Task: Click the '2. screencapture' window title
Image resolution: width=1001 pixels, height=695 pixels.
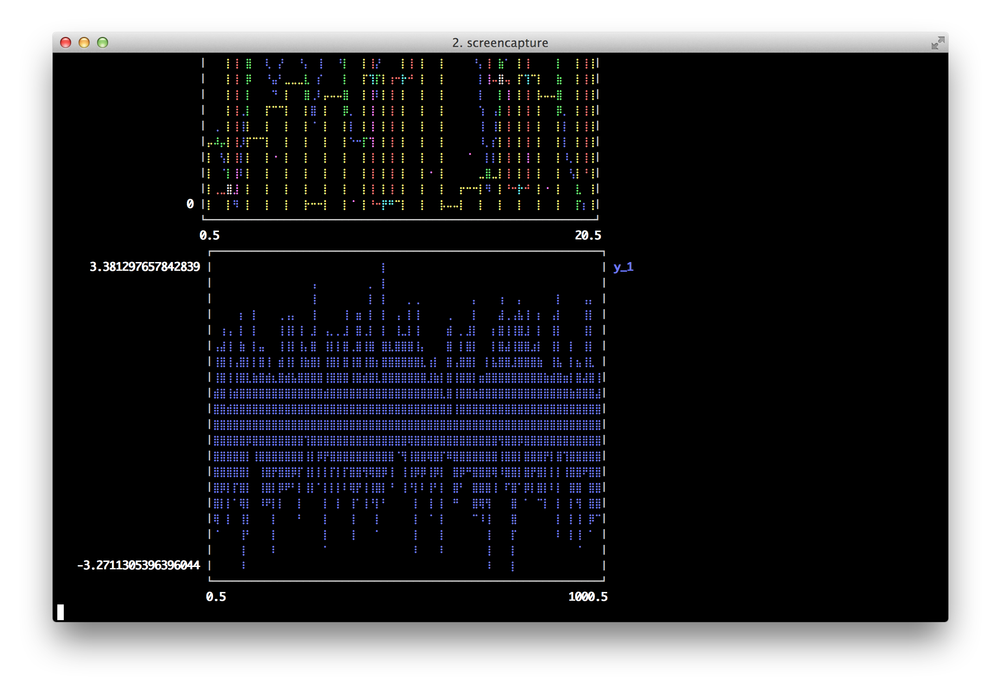Action: pos(500,43)
